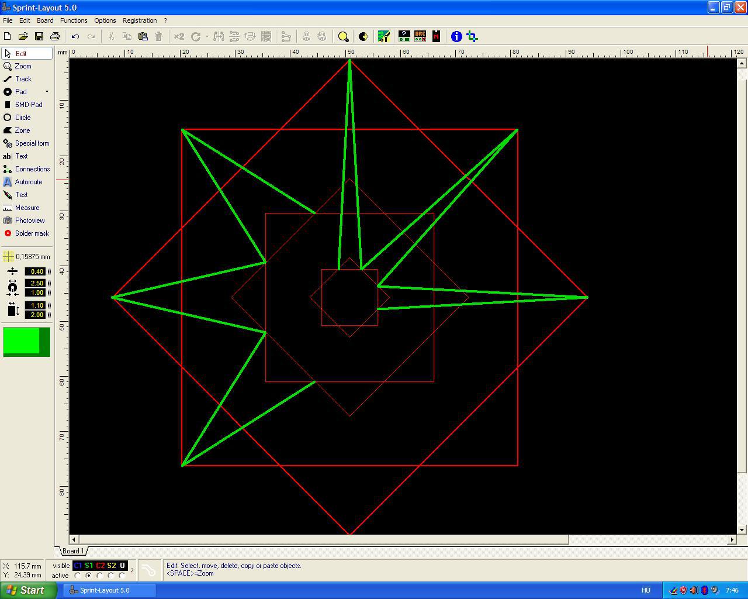Image resolution: width=748 pixels, height=599 pixels.
Task: Open the File menu
Action: (x=8, y=20)
